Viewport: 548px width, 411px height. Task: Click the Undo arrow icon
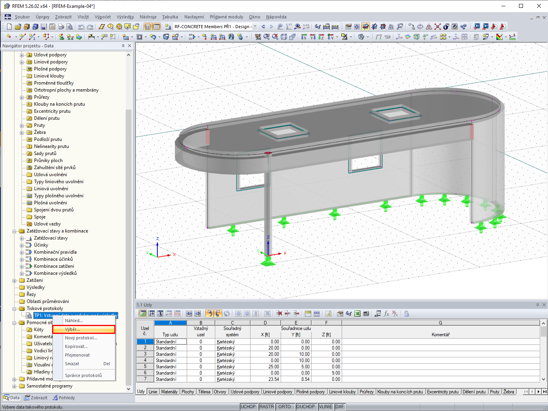(81, 27)
